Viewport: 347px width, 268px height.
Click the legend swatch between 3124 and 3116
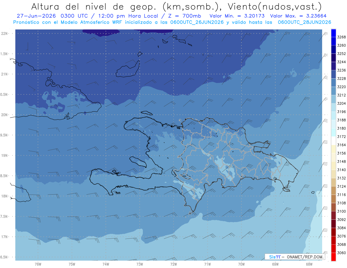(333, 191)
